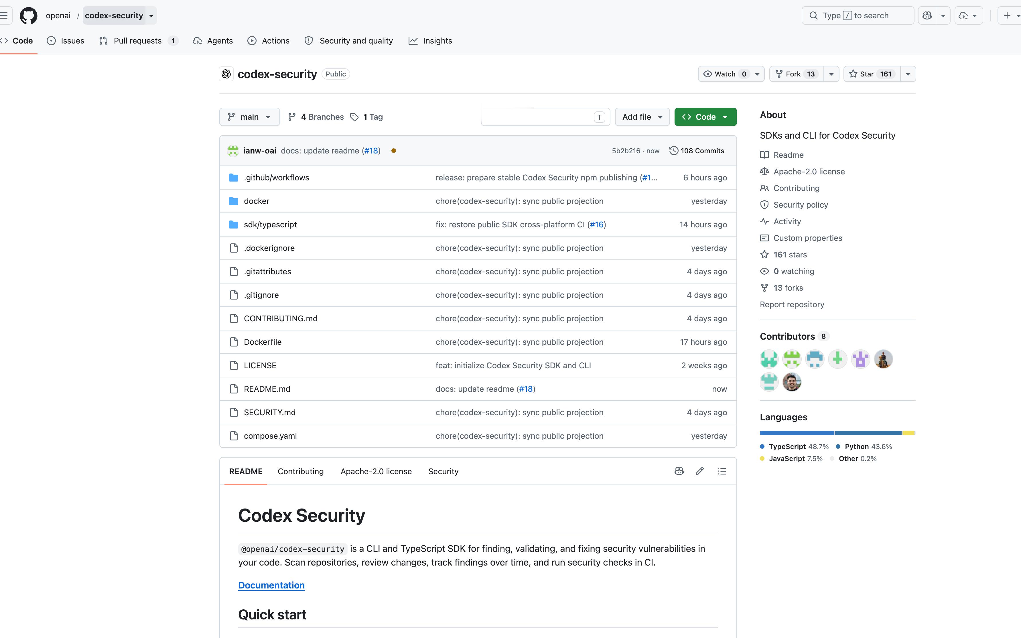Click the Dockerfile file icon
The image size is (1021, 638).
234,342
